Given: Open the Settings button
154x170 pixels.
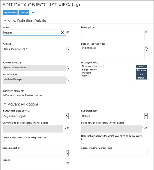Looking at the screenshot, I should 24,12.
